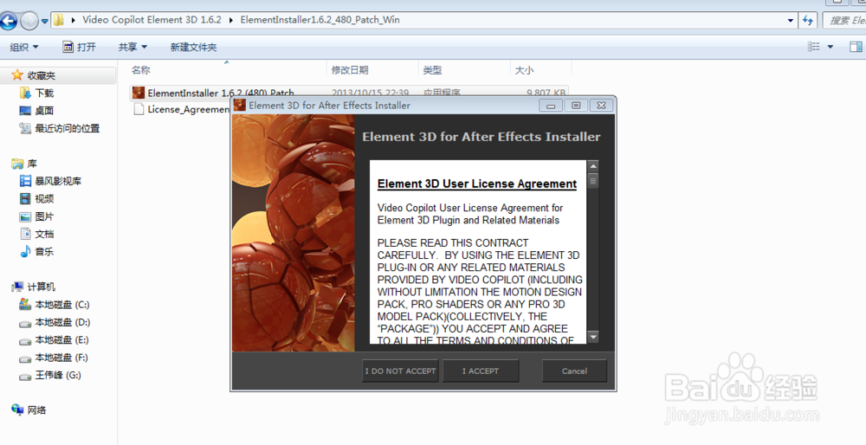
Task: Sort by the 修改日期 column header
Action: (350, 70)
